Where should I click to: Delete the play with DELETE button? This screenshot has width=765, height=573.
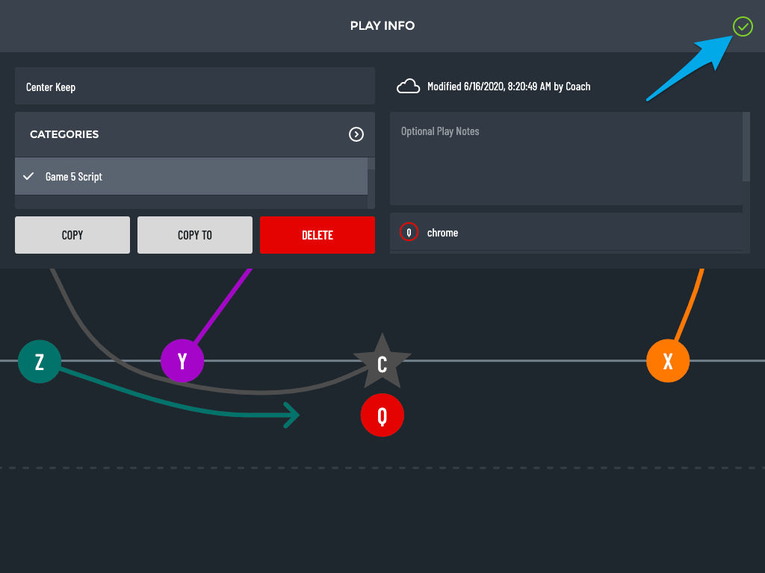coord(317,235)
